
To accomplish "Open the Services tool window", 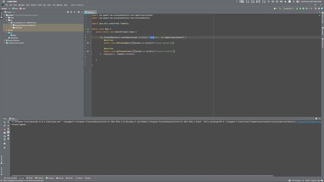I will pyautogui.click(x=60, y=178).
